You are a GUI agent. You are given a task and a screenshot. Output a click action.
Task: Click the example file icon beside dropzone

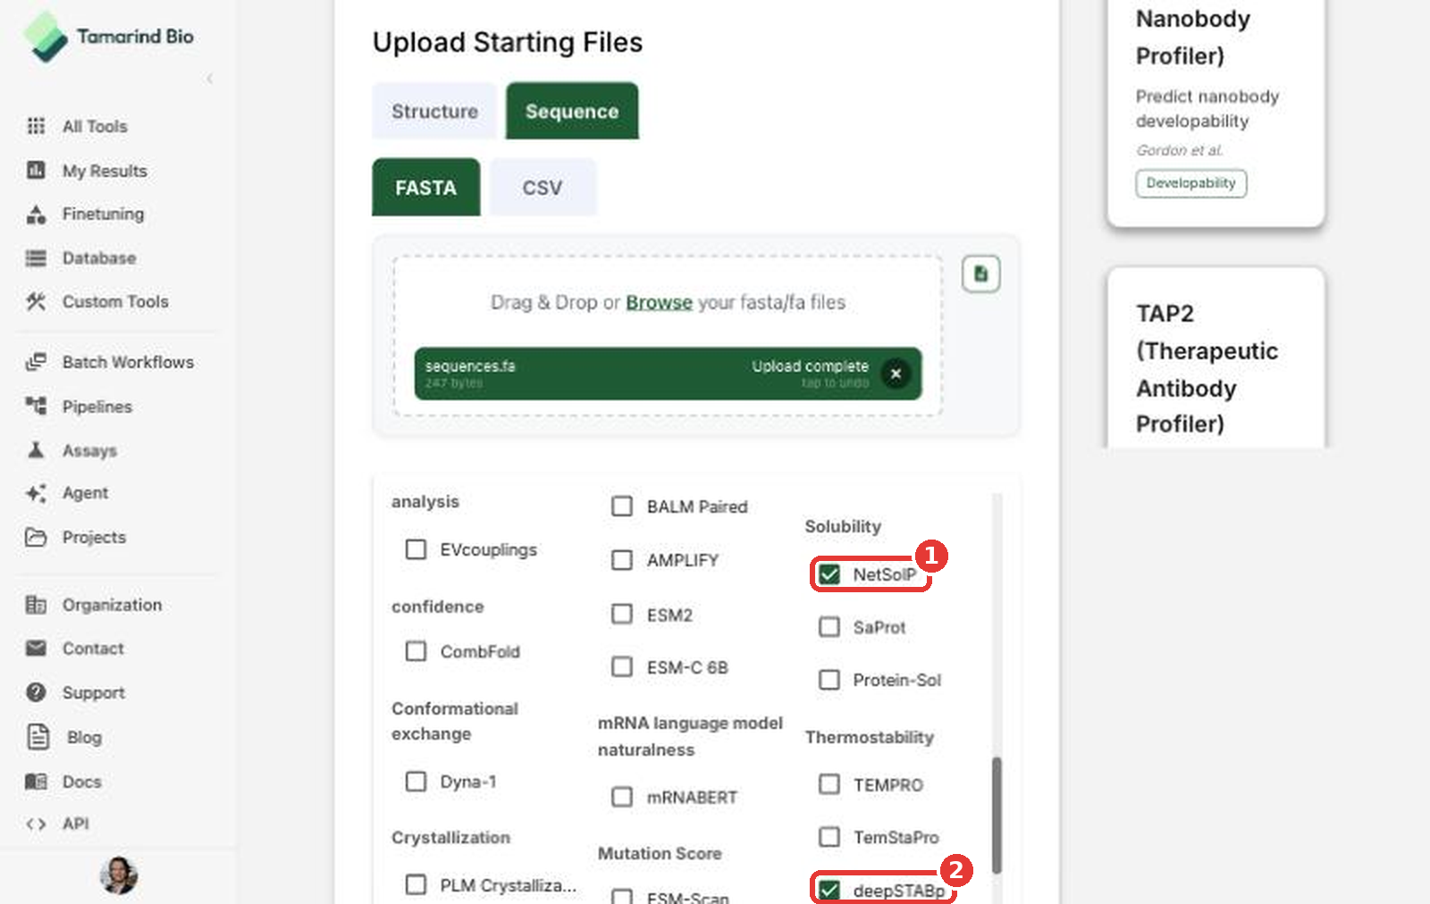point(980,274)
